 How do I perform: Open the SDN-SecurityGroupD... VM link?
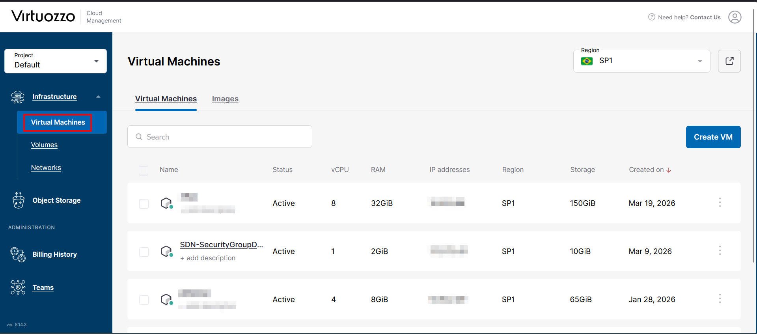[x=222, y=244]
